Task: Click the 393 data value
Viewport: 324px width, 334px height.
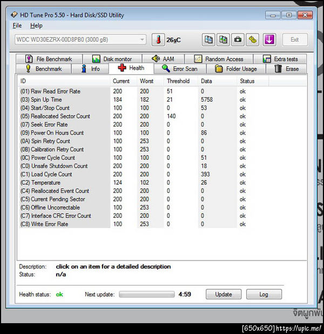Action: point(205,174)
